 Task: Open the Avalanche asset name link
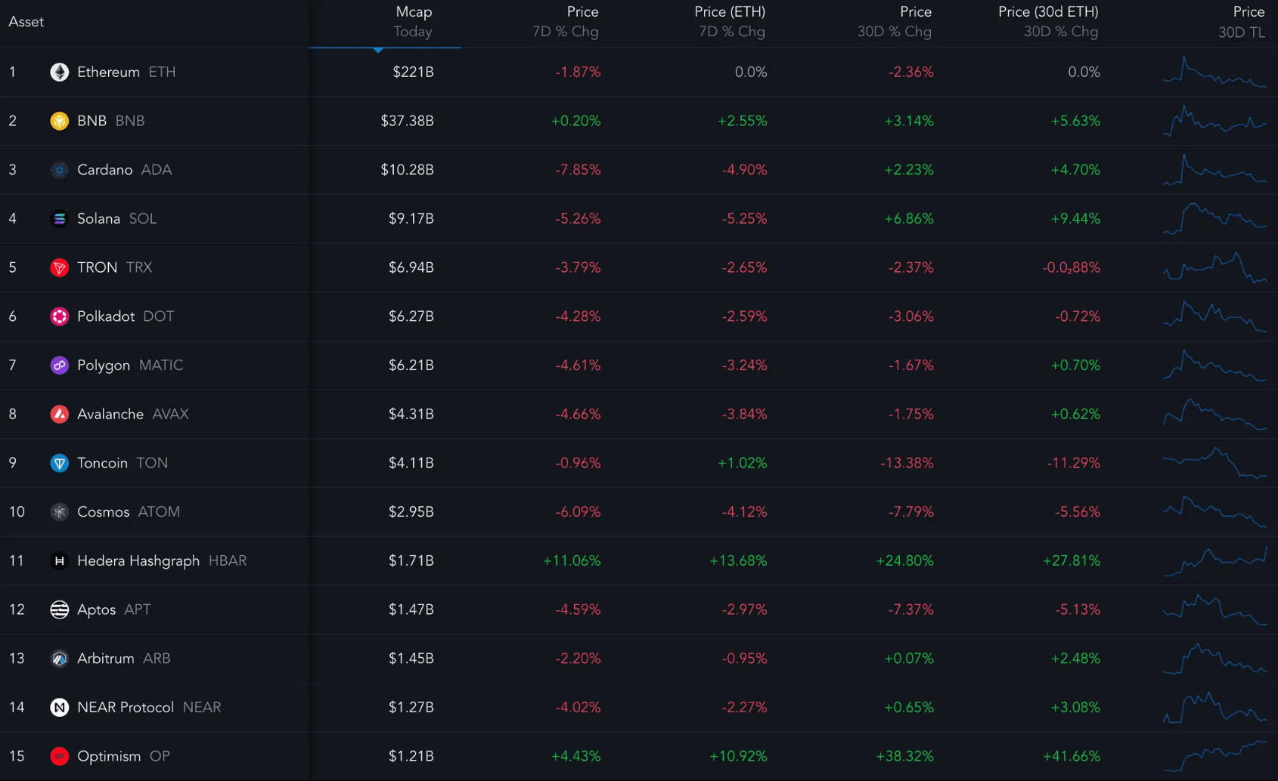[110, 414]
